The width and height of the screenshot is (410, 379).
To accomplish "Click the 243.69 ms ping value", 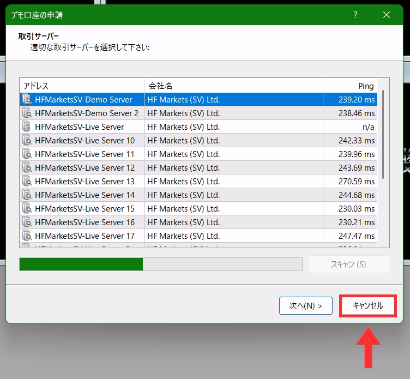I will [x=357, y=167].
